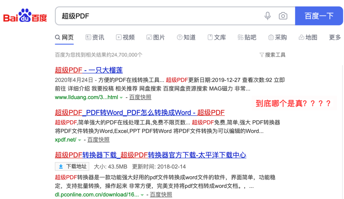Click the www.llduang.com result URL
This screenshot has height=199, width=344.
point(86,97)
